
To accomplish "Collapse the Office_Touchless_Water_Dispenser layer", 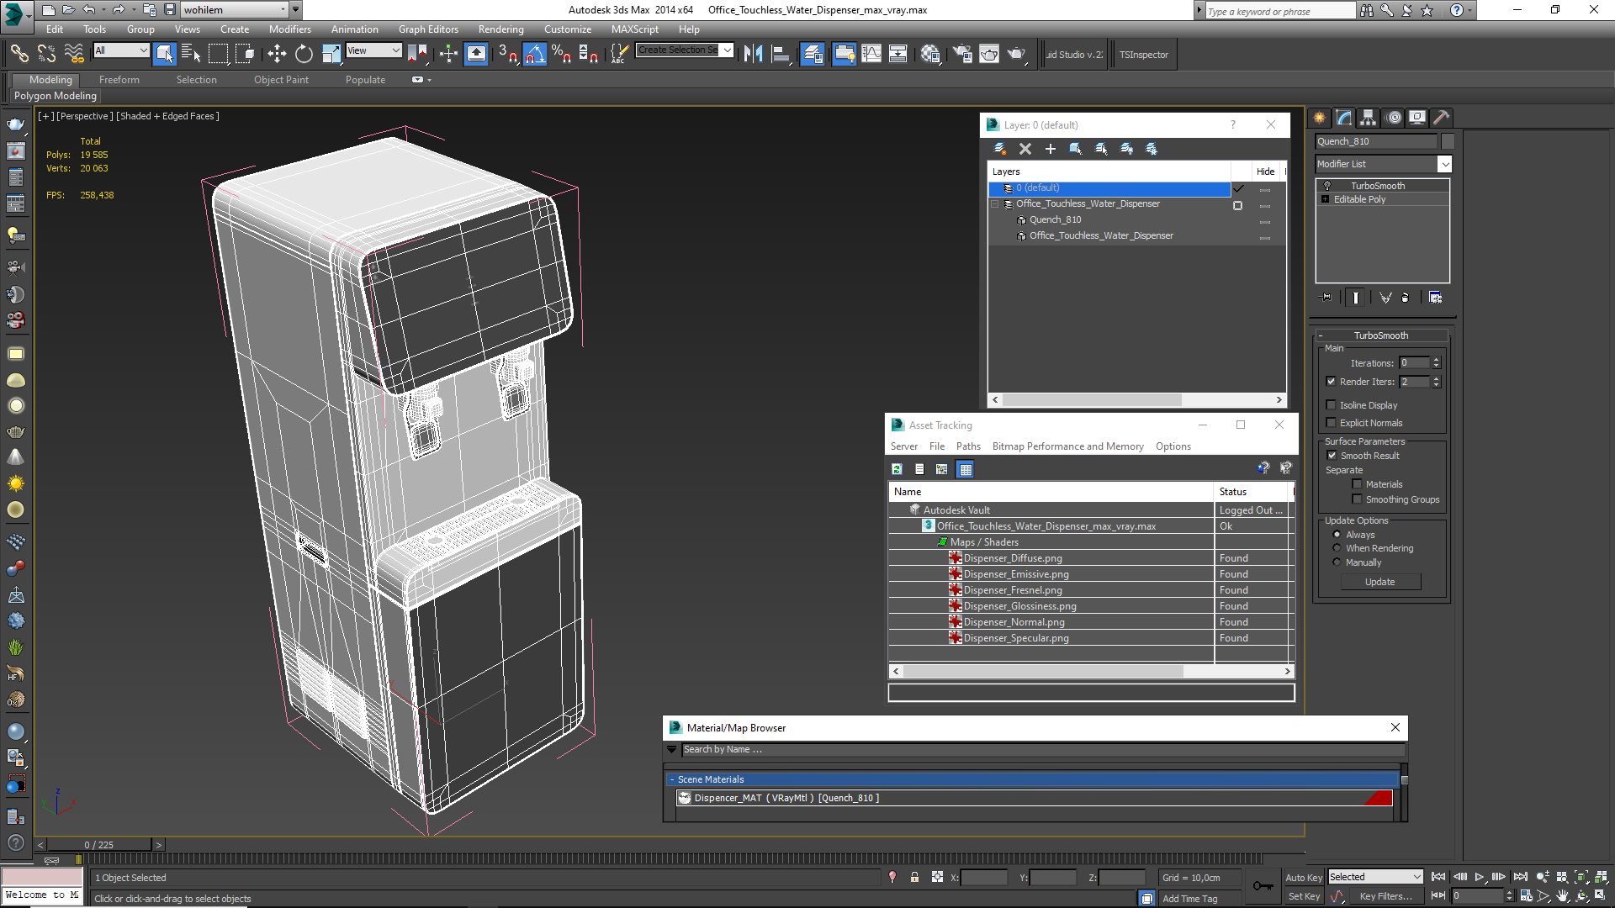I will 994,203.
